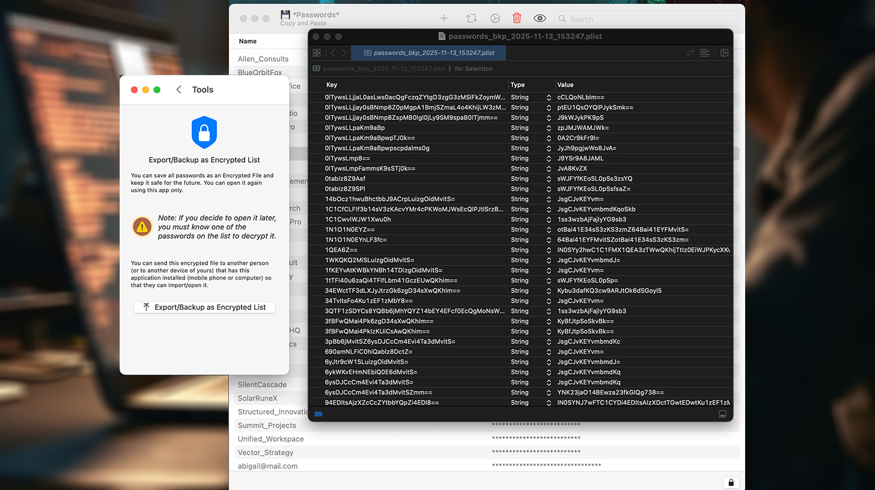The width and height of the screenshot is (875, 490).
Task: Click the floppy disk icon beside *Passwords* title
Action: (x=285, y=14)
